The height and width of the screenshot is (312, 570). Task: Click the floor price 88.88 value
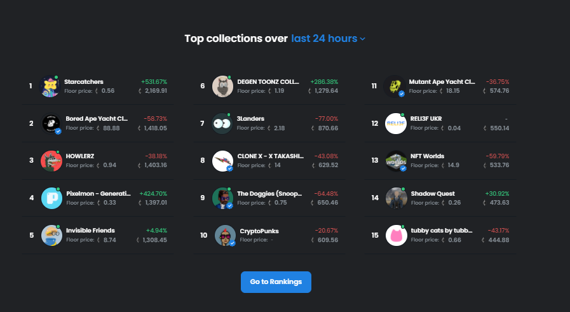pos(111,128)
